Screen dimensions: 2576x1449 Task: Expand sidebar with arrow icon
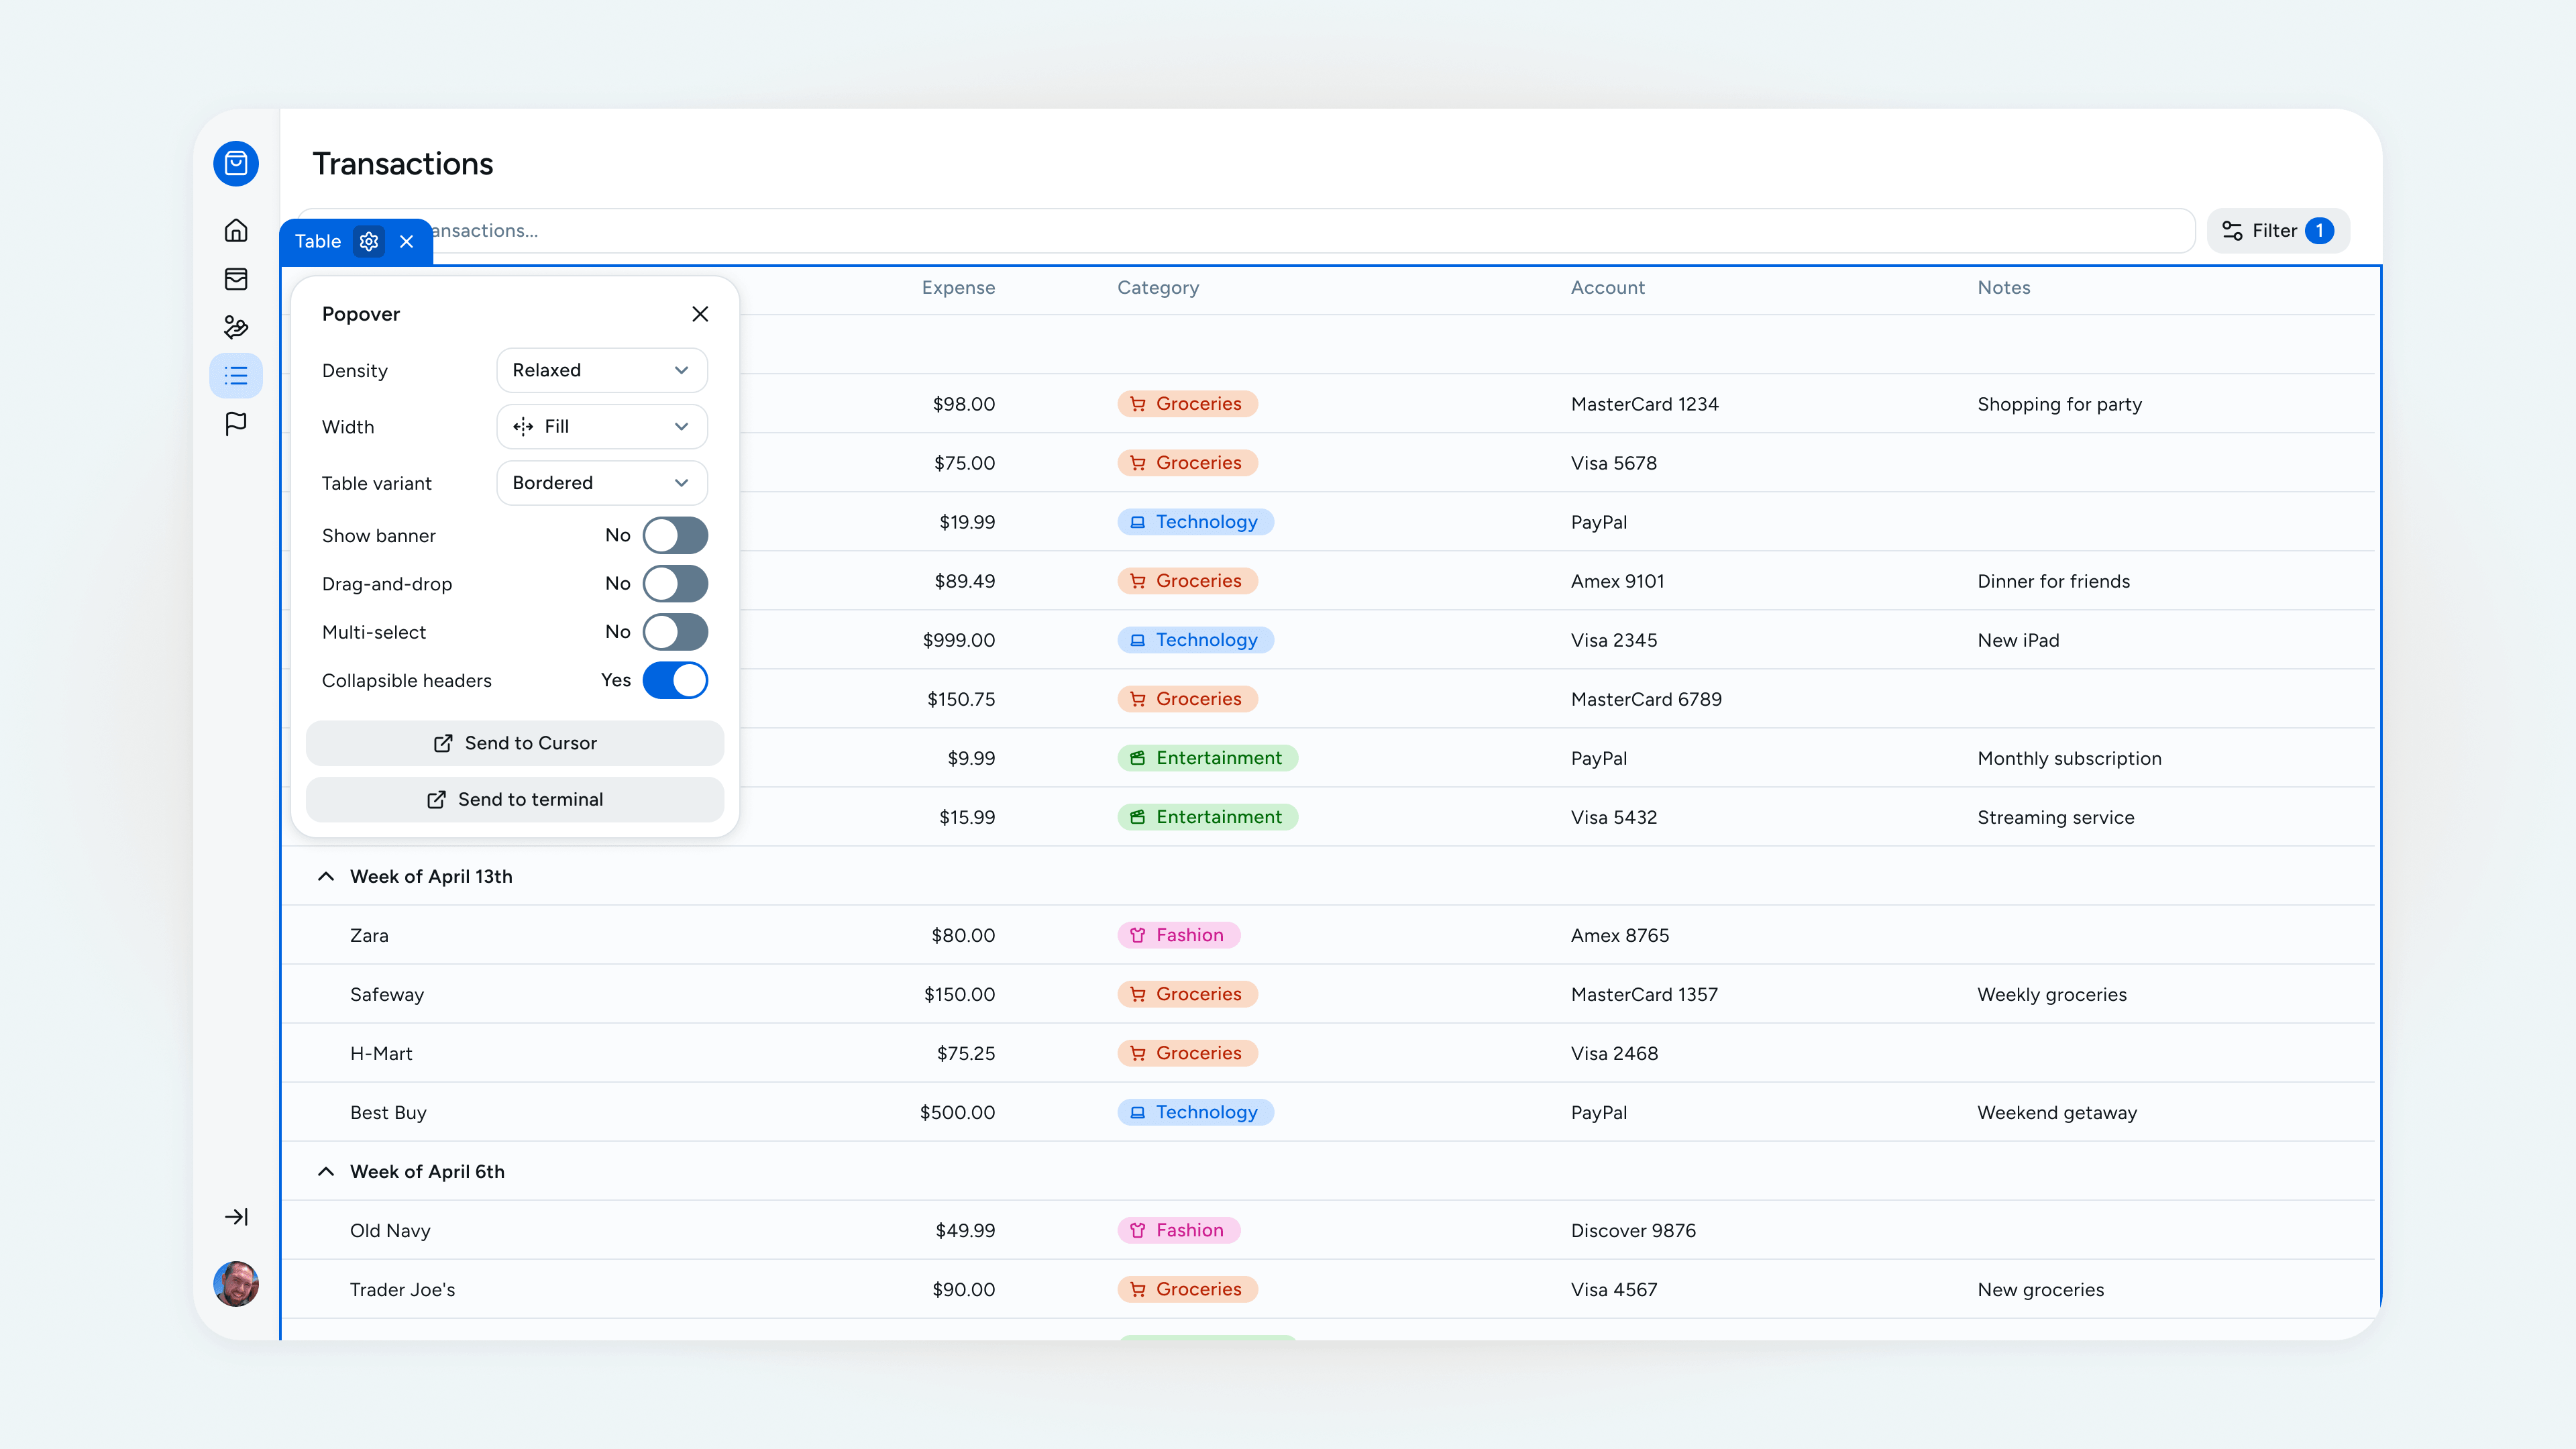tap(236, 1217)
